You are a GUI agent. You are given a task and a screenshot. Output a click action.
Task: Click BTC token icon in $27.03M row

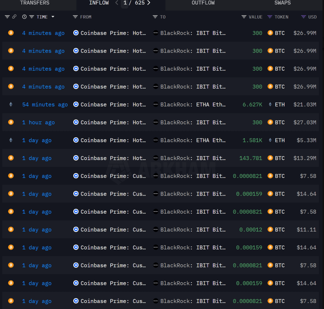(270, 122)
